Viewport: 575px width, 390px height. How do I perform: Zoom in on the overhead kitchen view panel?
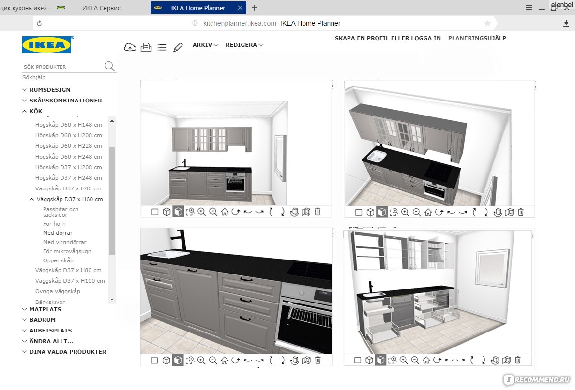pos(405,212)
